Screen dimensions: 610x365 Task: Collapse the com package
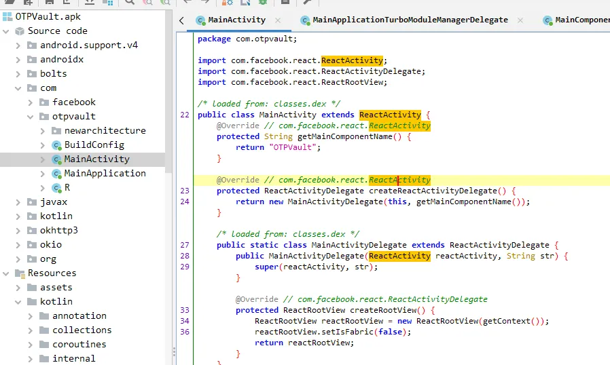pyautogui.click(x=18, y=88)
